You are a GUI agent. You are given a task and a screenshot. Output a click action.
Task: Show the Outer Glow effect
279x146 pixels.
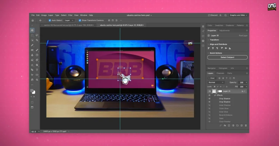210,108
